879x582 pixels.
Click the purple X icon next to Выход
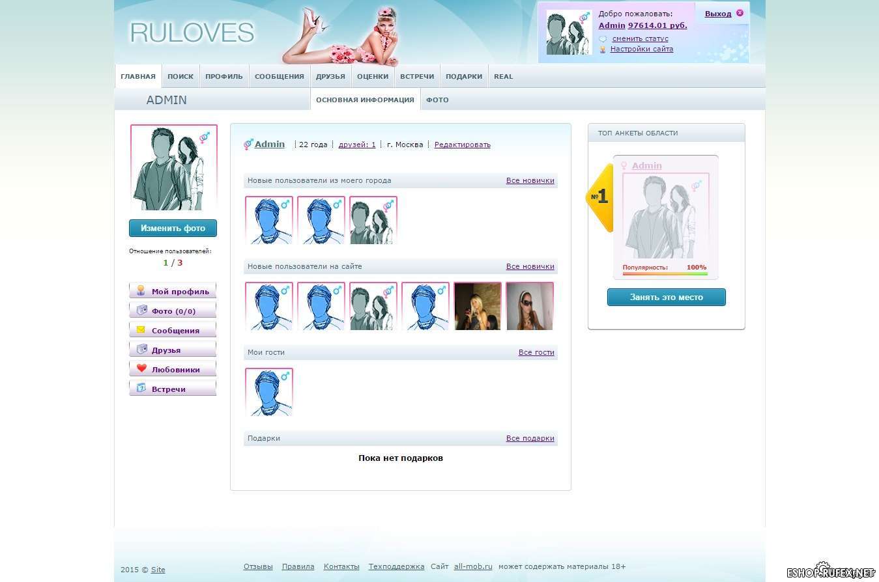pyautogui.click(x=740, y=13)
